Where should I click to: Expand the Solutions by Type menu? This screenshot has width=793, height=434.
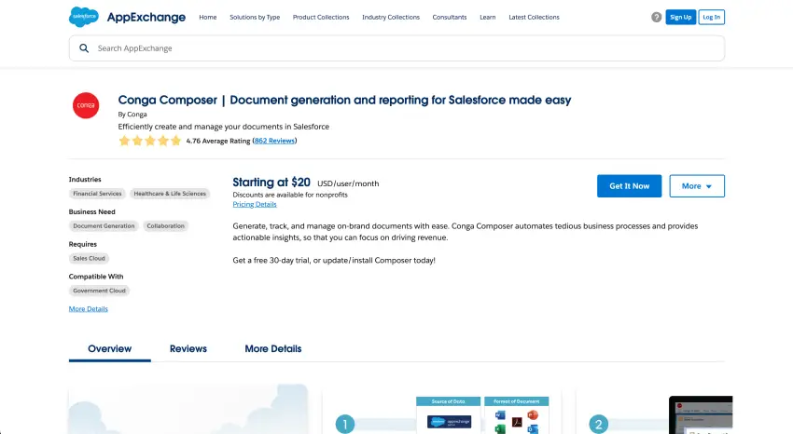pyautogui.click(x=255, y=17)
